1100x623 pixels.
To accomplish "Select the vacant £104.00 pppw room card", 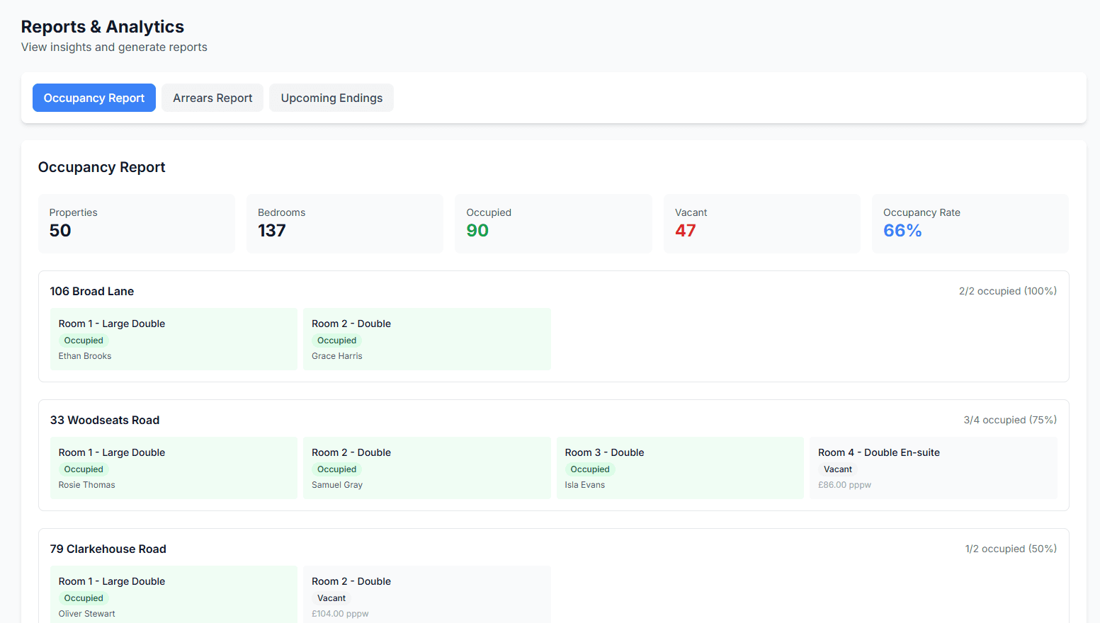I will [x=427, y=595].
